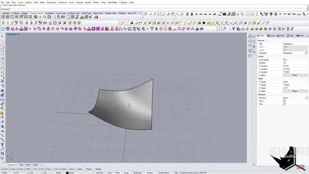The image size is (309, 174).
Task: Click the camera Location Place button
Action: pyautogui.click(x=295, y=75)
